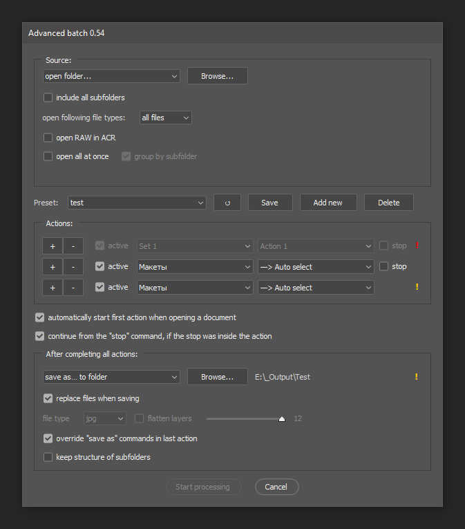The image size is (465, 529).
Task: Uncheck replace files when saving
Action: coord(48,398)
